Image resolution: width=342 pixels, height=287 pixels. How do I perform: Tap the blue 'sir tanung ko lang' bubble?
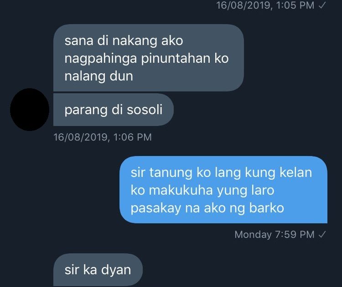223,190
